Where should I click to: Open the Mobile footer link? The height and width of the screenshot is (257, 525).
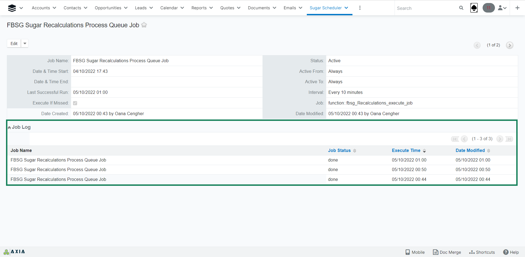415,252
